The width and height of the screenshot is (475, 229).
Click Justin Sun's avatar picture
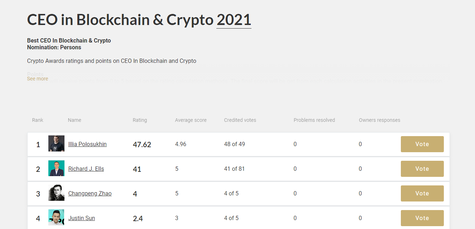tap(56, 218)
